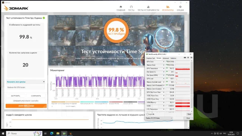Show hidden system tray icons
This screenshot has width=242, height=136.
[x=212, y=133]
